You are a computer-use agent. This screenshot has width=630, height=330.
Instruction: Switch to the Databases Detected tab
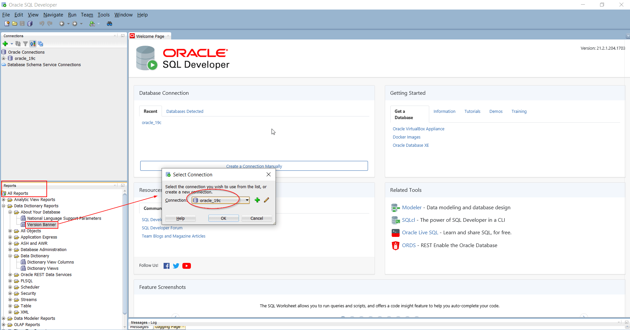coord(184,111)
